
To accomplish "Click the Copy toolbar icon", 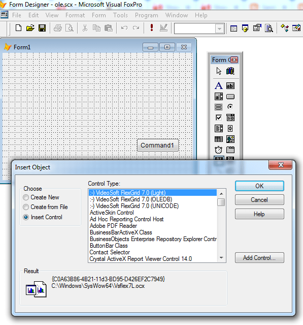I will pos(96,28).
